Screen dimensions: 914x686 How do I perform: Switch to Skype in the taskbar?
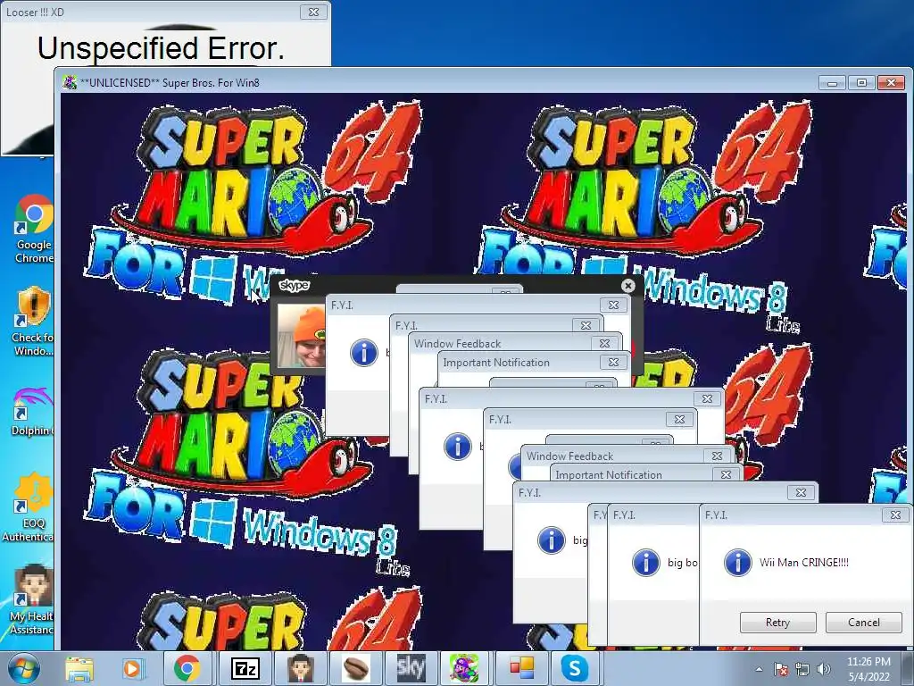pos(575,668)
